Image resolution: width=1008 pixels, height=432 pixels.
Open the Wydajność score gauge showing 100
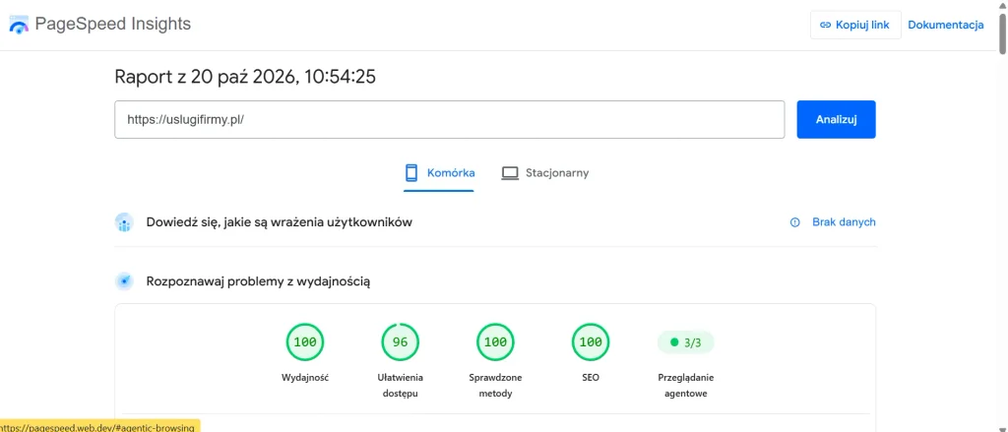pos(305,342)
